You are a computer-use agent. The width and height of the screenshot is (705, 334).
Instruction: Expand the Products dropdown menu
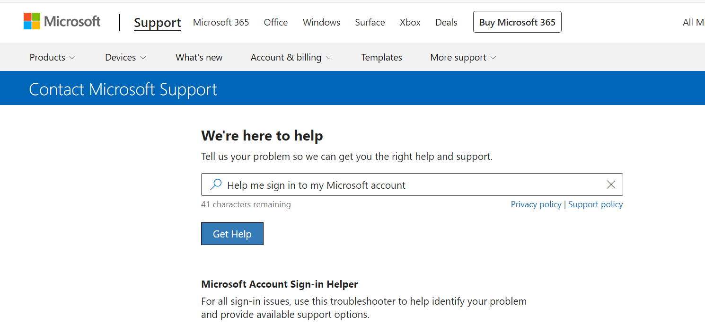[52, 57]
